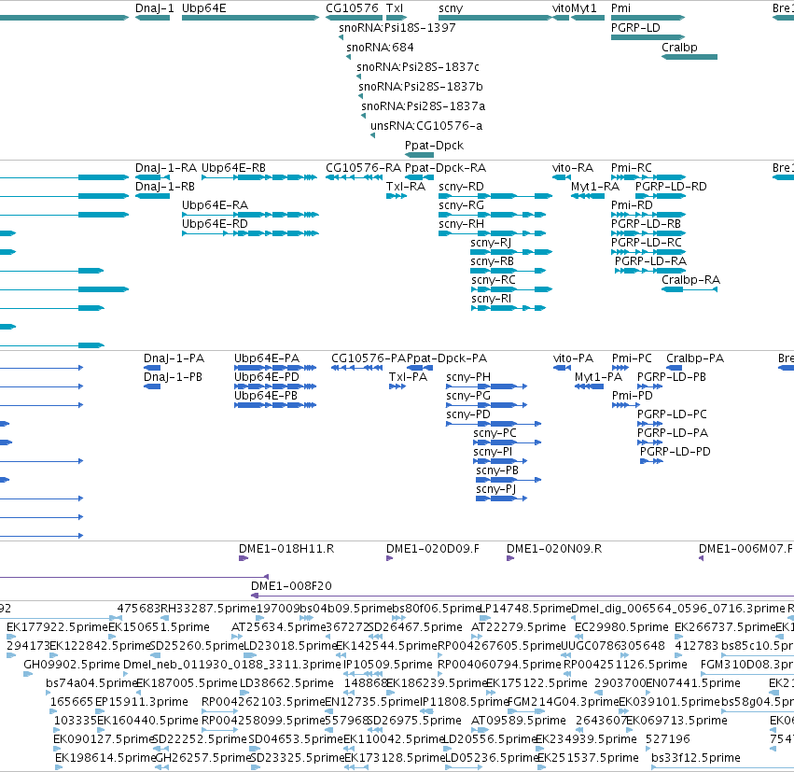
Task: Select the CG10576-PA protein label
Action: coord(369,358)
